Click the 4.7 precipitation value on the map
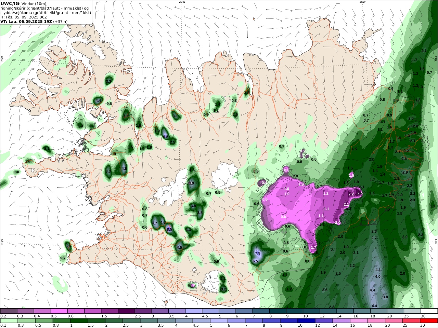438x328 pixels. [x=154, y=223]
